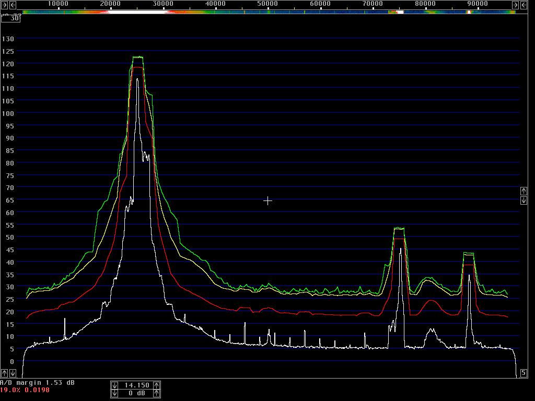
Task: Click the up-arrow button on the spectrum's right edge
Action: 524,191
